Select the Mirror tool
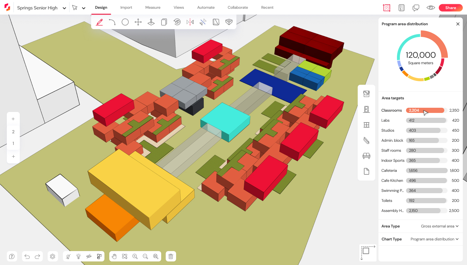This screenshot has height=265, width=467. point(190,22)
